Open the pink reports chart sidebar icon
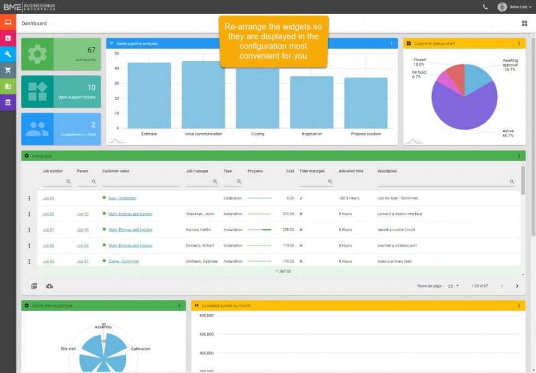The height and width of the screenshot is (373, 536). coord(8,38)
